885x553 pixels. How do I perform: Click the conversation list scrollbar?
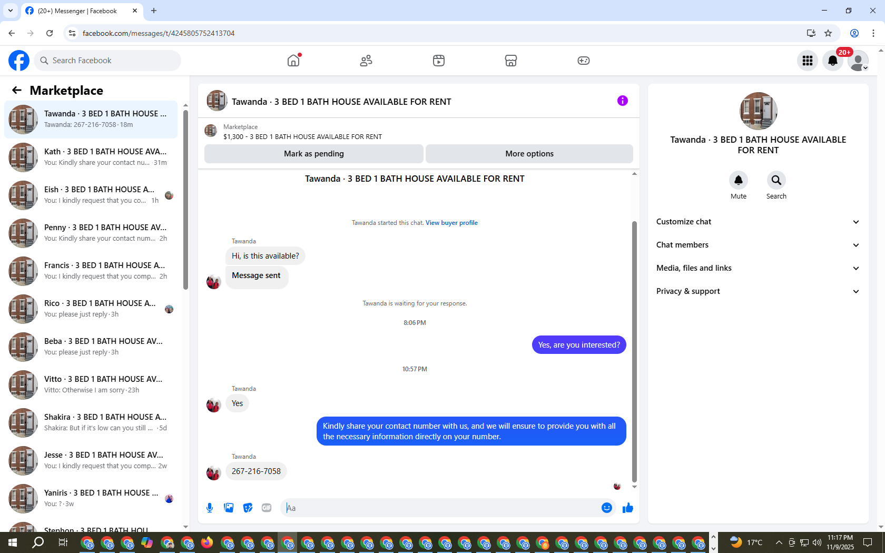[x=185, y=200]
